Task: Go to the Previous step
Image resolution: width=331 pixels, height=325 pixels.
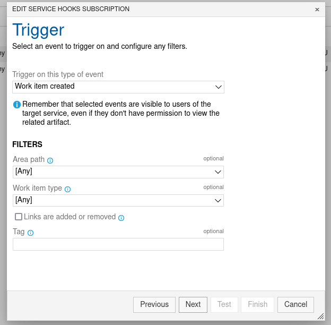Action: point(154,304)
